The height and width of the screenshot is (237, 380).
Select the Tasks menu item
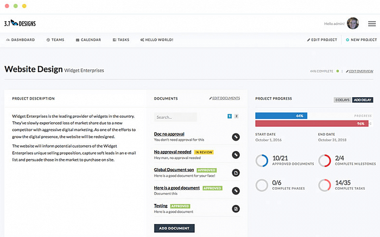[121, 40]
